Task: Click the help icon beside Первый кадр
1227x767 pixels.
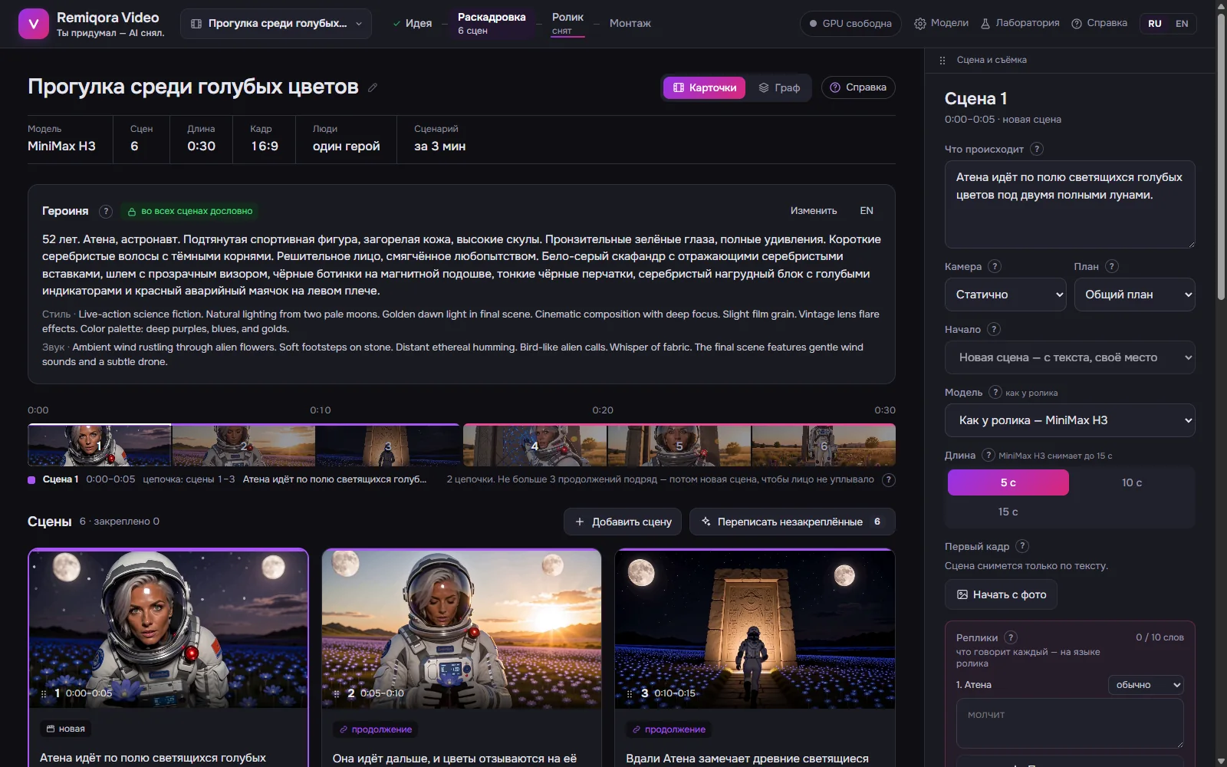Action: (1022, 546)
